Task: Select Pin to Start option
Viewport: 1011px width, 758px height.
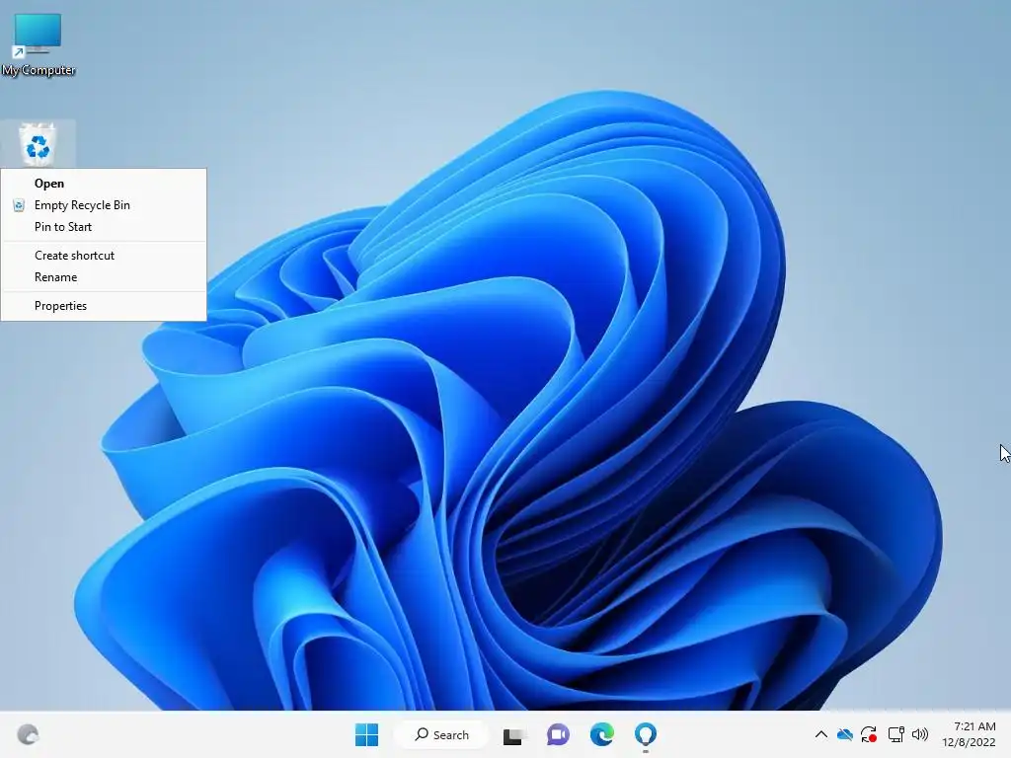Action: [x=104, y=227]
